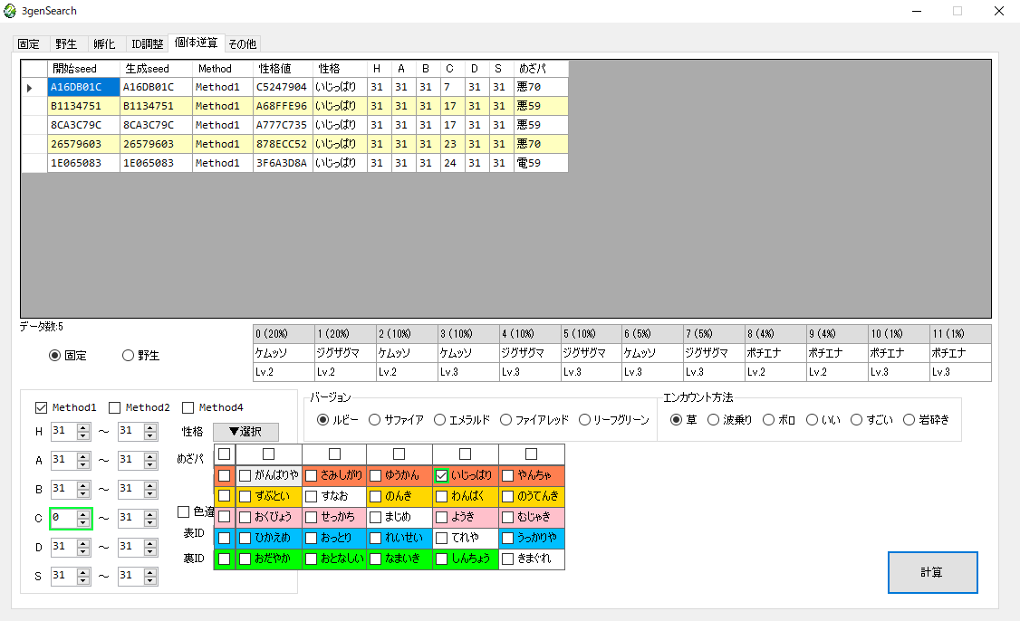Sort by 開始seed column header
Viewport: 1020px width, 621px height.
coord(84,68)
